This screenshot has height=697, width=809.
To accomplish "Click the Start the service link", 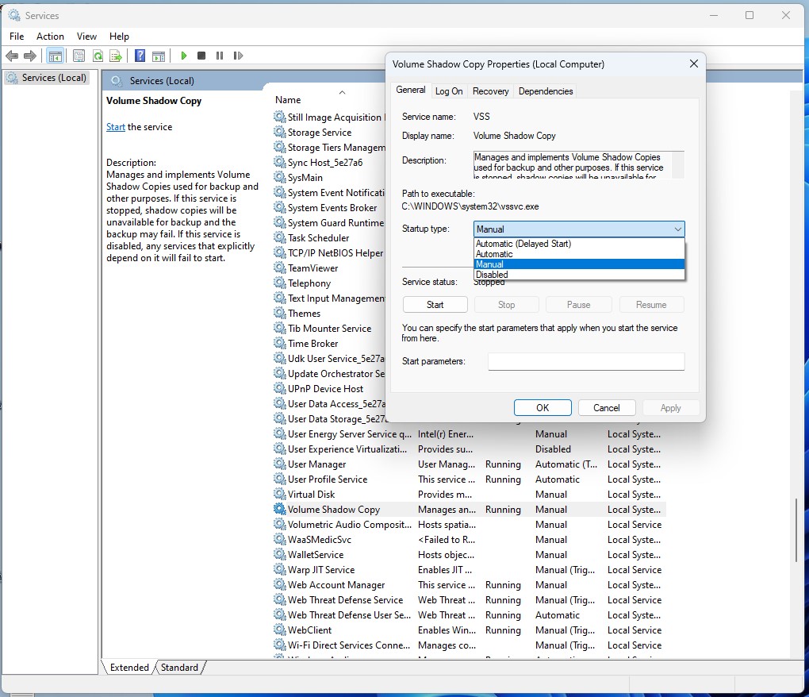I will click(x=116, y=127).
